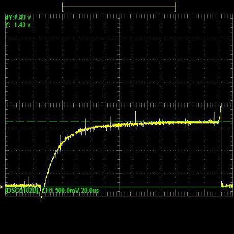Click the waveform position bracket above the grid
This screenshot has height=234, width=234.
coord(119,7)
